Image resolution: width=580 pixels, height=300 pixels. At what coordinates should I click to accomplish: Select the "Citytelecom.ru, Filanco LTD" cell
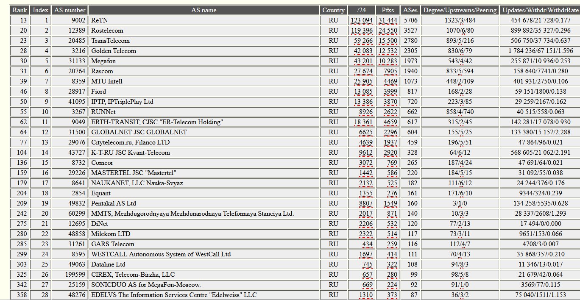coord(204,142)
